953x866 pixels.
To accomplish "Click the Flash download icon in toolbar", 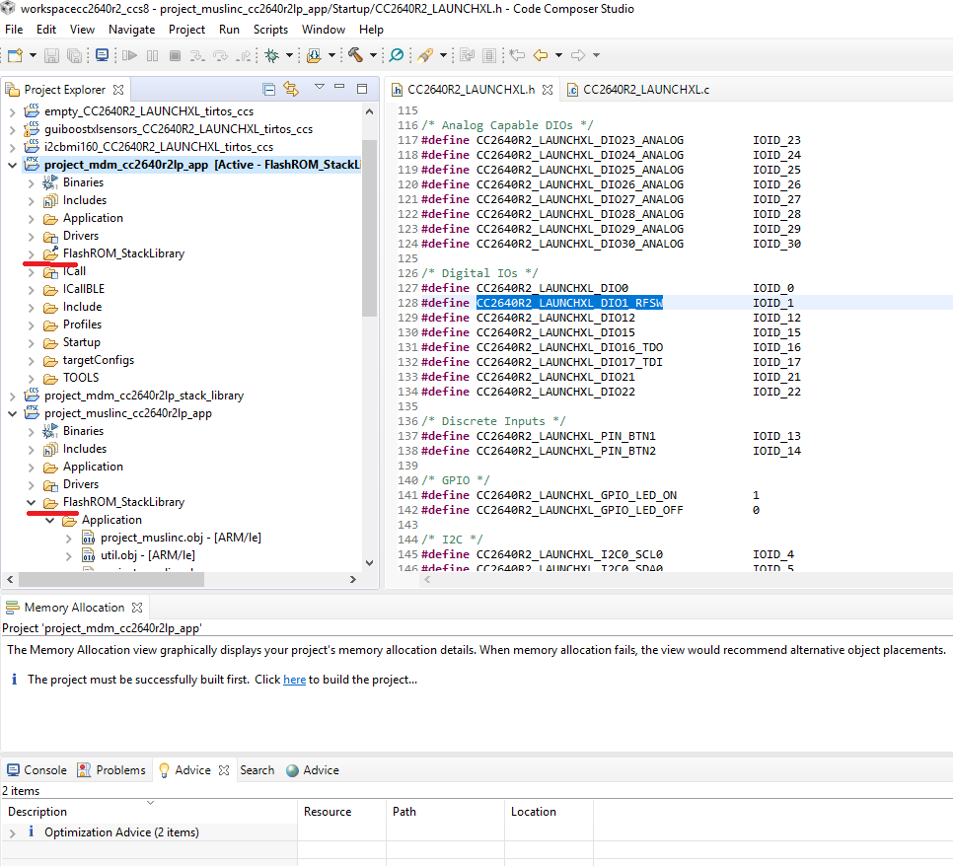I will click(315, 55).
